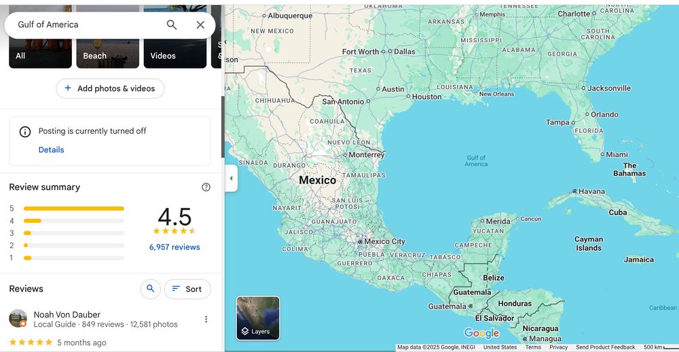Click info icon beside Posting turned off
This screenshot has width=679, height=352.
click(x=25, y=132)
